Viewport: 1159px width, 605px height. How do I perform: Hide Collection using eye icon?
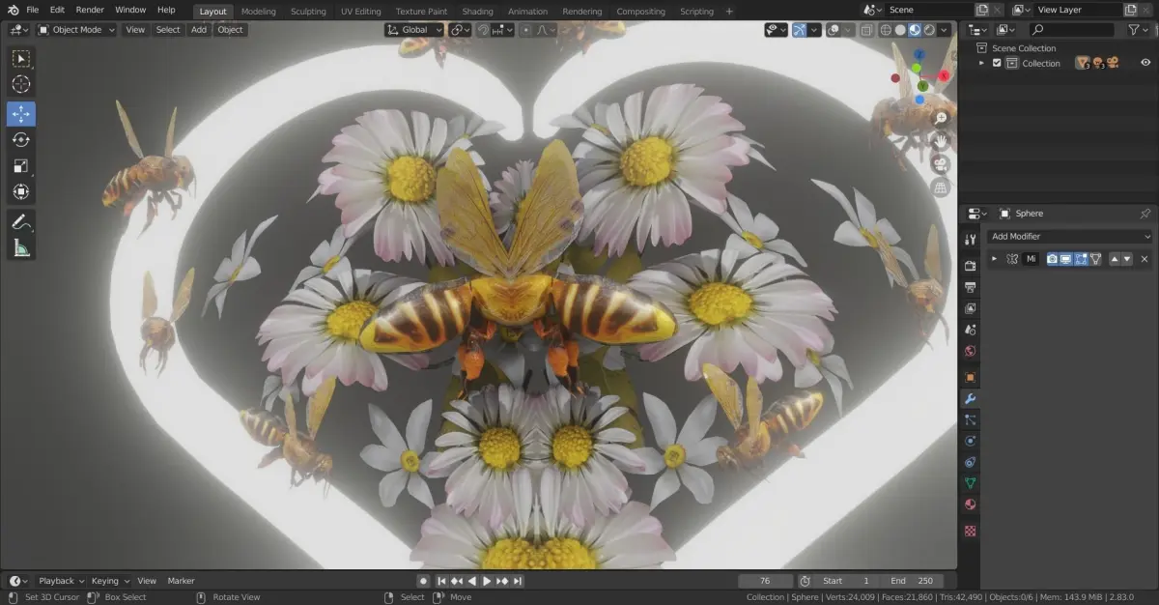point(1145,63)
